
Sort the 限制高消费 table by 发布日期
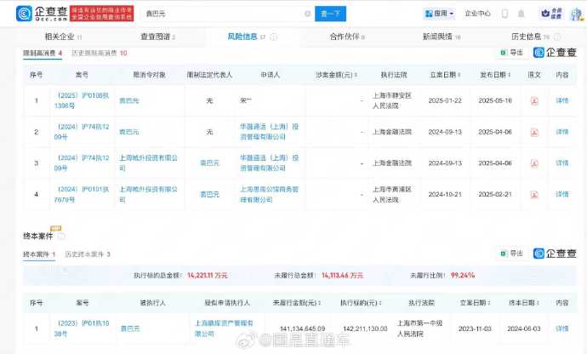(x=499, y=75)
